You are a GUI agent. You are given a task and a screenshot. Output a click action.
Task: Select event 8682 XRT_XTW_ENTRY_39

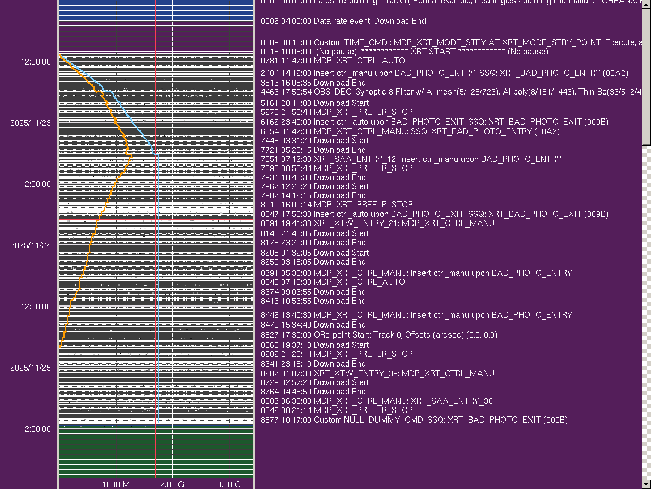point(377,373)
